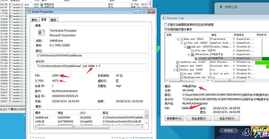
Task: Click process tree left pane horizontal scrollbar
Action: pyautogui.click(x=181, y=80)
